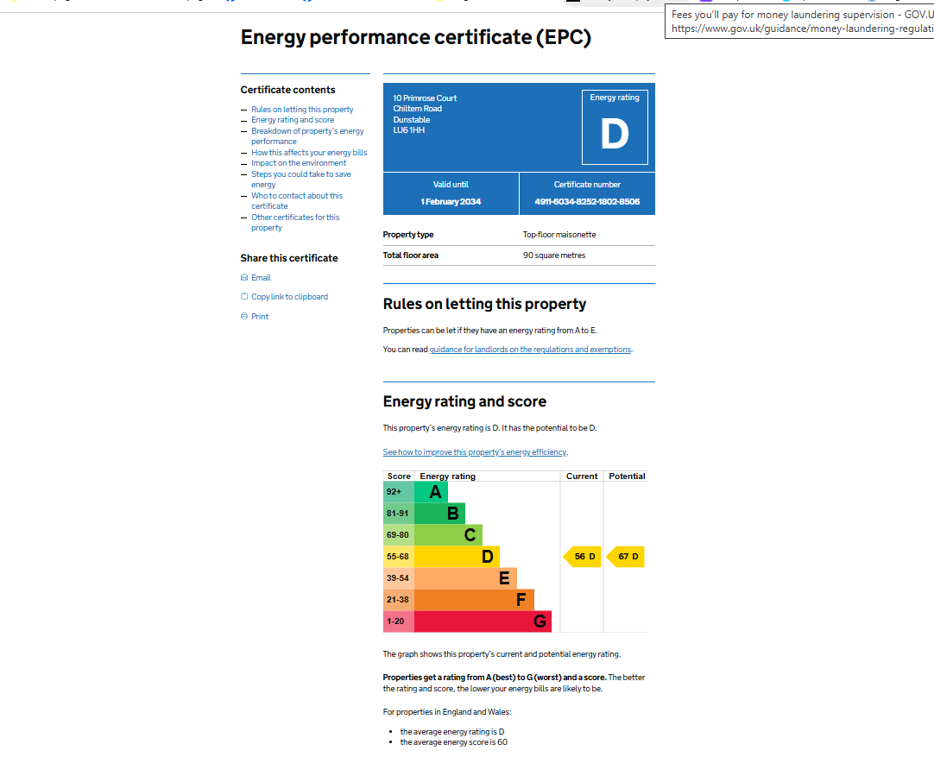934x757 pixels.
Task: Click the Rules on letting this property heading
Action: click(x=484, y=305)
